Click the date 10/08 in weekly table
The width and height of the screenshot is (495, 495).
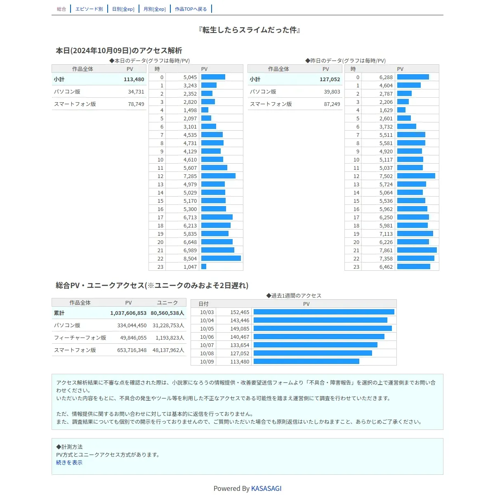(x=207, y=354)
